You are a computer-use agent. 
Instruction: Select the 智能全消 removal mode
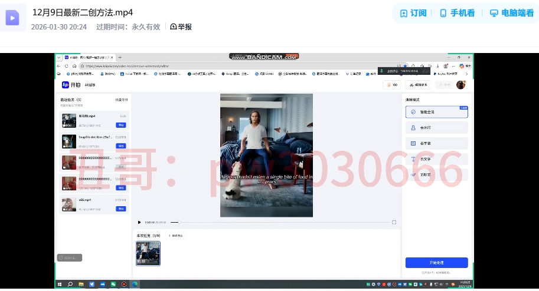(x=436, y=112)
